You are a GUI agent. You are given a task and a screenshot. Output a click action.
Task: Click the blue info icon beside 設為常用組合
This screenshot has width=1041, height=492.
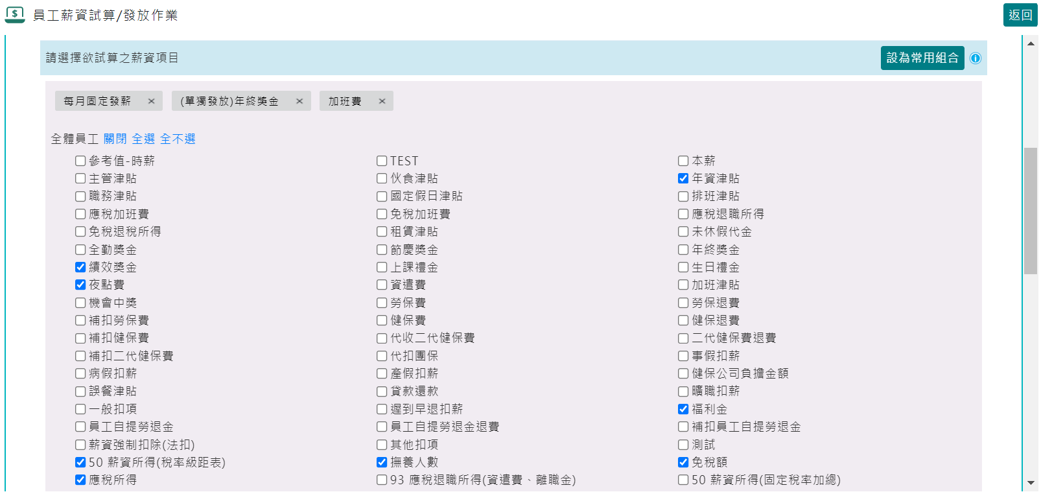[975, 58]
